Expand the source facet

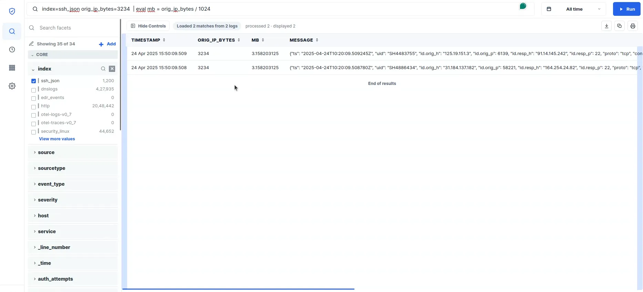(73, 152)
